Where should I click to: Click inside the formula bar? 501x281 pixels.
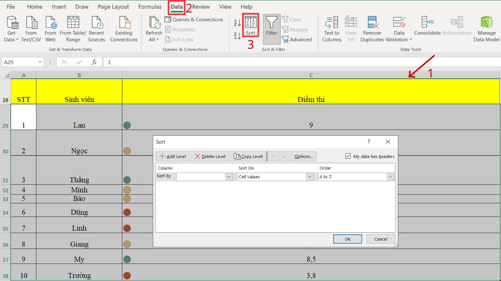(167, 61)
